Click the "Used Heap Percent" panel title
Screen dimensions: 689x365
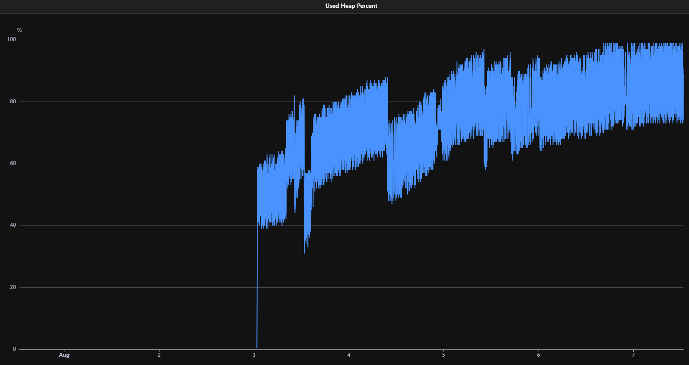(351, 6)
